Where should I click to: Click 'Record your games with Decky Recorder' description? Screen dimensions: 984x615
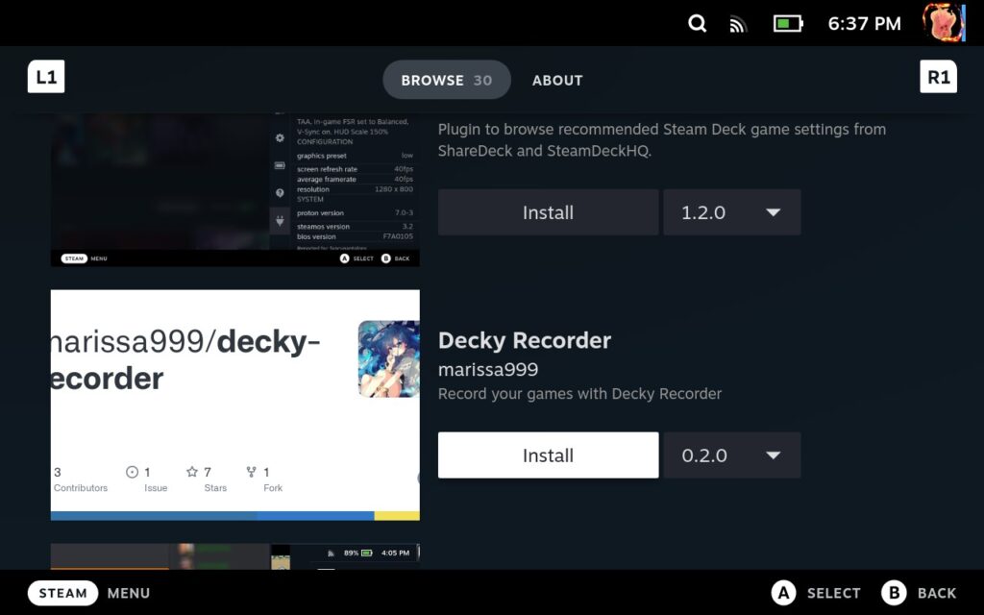(579, 393)
